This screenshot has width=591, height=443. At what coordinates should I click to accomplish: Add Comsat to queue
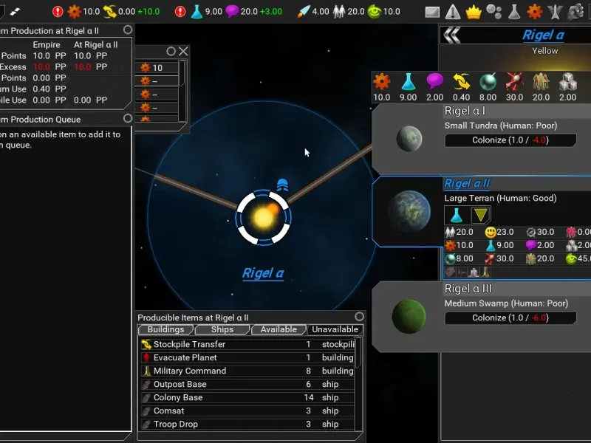point(247,411)
